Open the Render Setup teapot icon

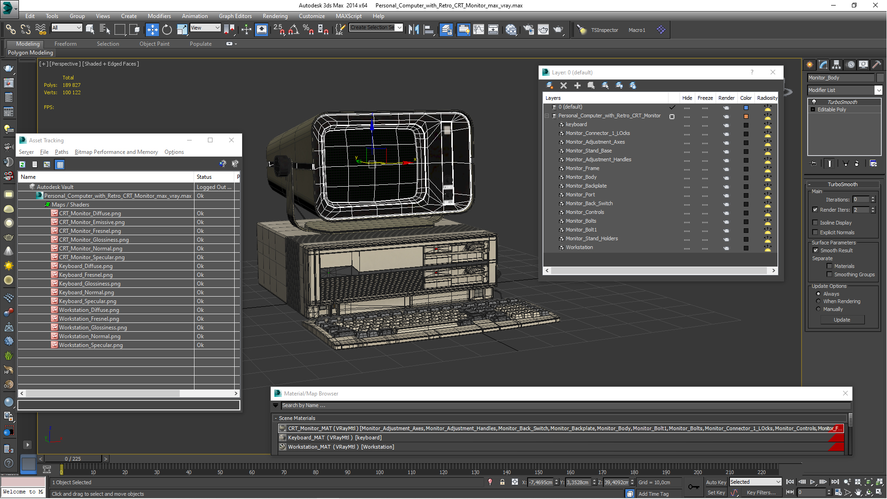tap(528, 30)
